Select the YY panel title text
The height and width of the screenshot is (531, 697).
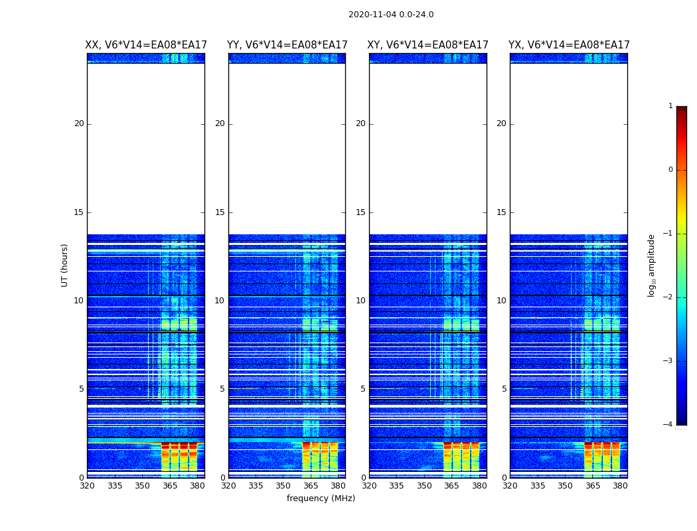(287, 45)
